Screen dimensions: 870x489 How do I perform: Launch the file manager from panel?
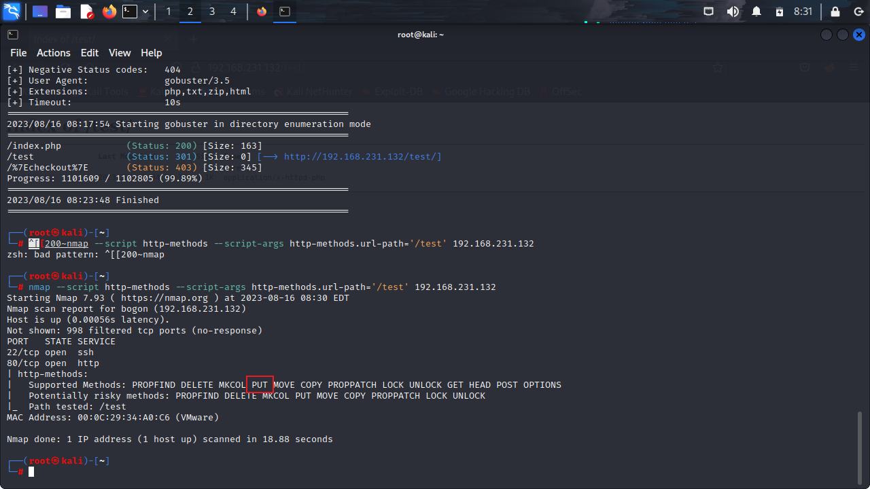click(63, 12)
